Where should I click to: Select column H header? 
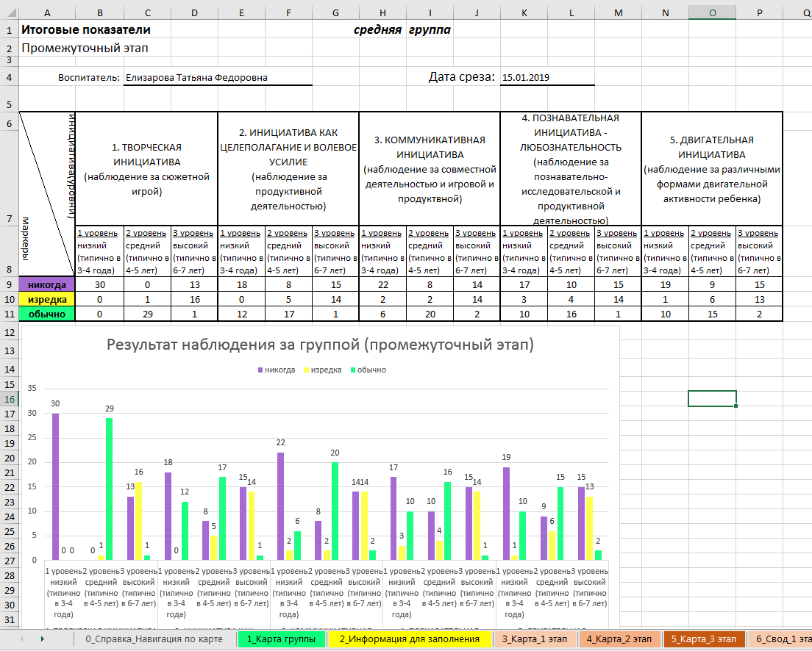pyautogui.click(x=382, y=13)
